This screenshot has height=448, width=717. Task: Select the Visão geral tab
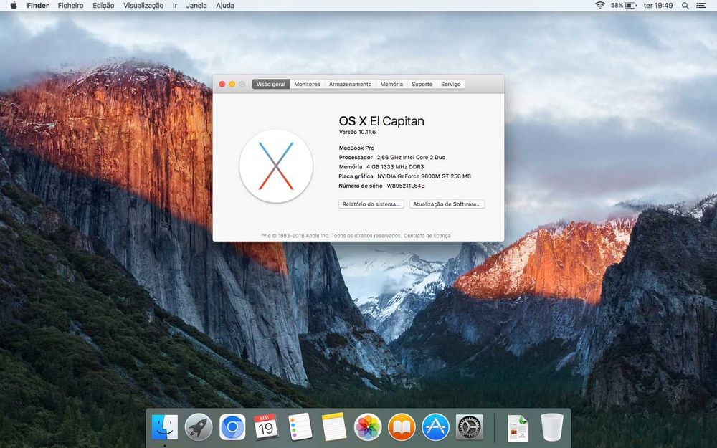(x=271, y=84)
